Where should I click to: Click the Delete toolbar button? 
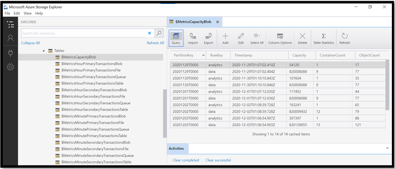click(302, 38)
